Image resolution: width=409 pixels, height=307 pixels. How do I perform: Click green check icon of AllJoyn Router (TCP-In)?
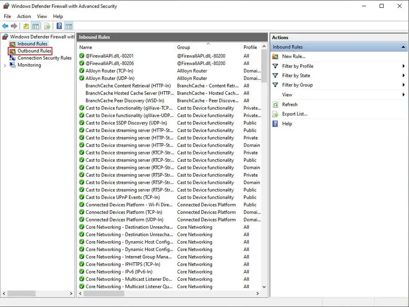(x=82, y=71)
